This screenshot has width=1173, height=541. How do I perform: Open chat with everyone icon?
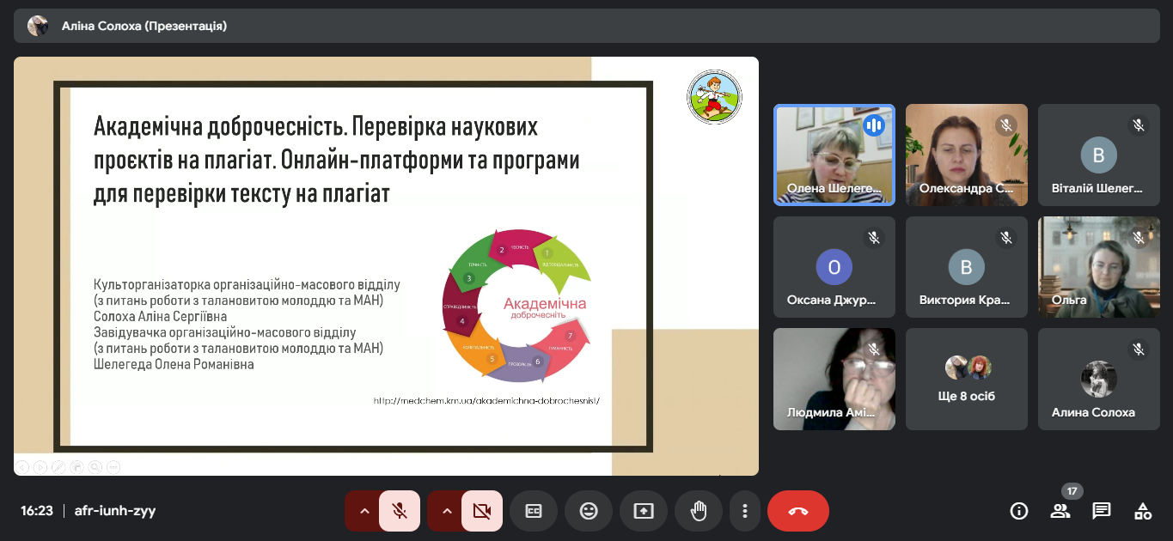(x=1102, y=512)
